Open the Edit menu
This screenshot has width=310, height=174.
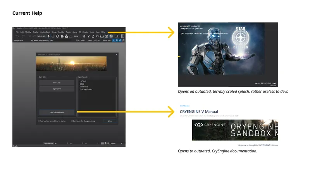(x=22, y=32)
